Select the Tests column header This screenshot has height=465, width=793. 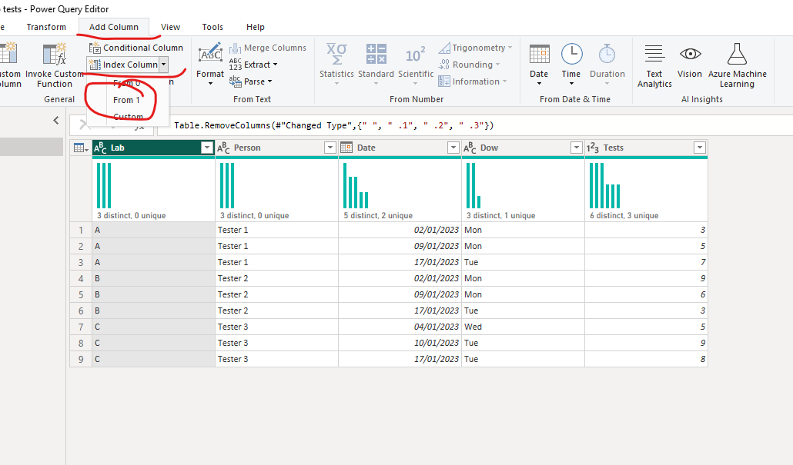click(x=647, y=148)
